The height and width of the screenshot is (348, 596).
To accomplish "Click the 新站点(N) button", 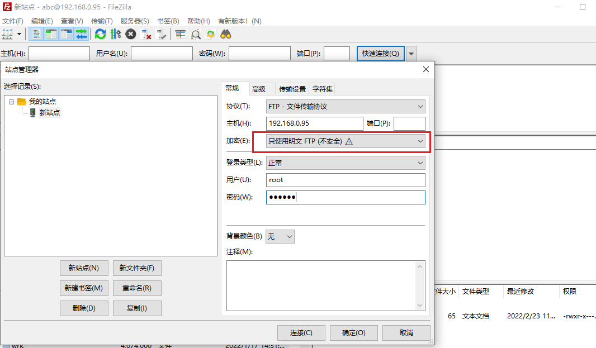I will click(84, 268).
